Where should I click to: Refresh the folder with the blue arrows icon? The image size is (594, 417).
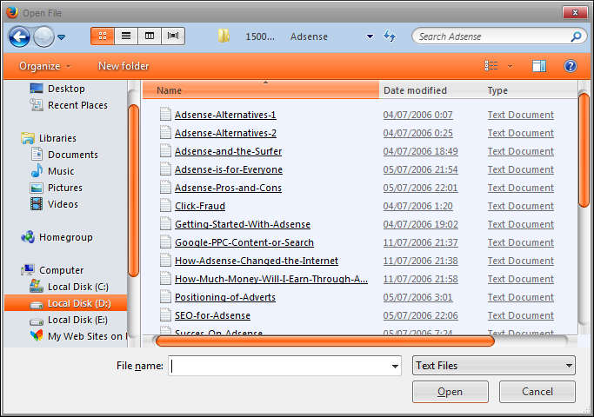click(x=390, y=36)
